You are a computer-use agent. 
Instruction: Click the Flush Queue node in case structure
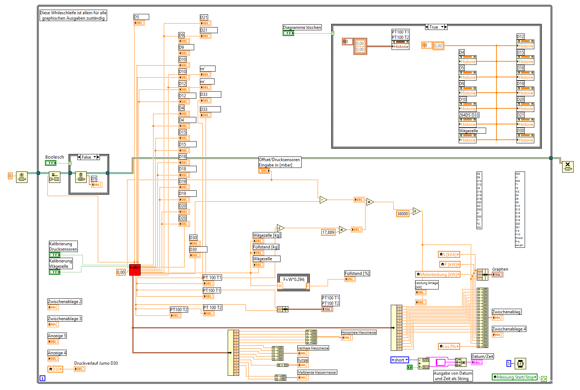click(x=81, y=177)
